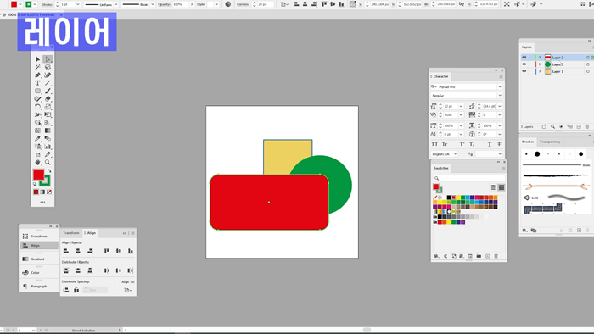Click Vertical Distribute Top icon
594x334 pixels.
(x=66, y=270)
